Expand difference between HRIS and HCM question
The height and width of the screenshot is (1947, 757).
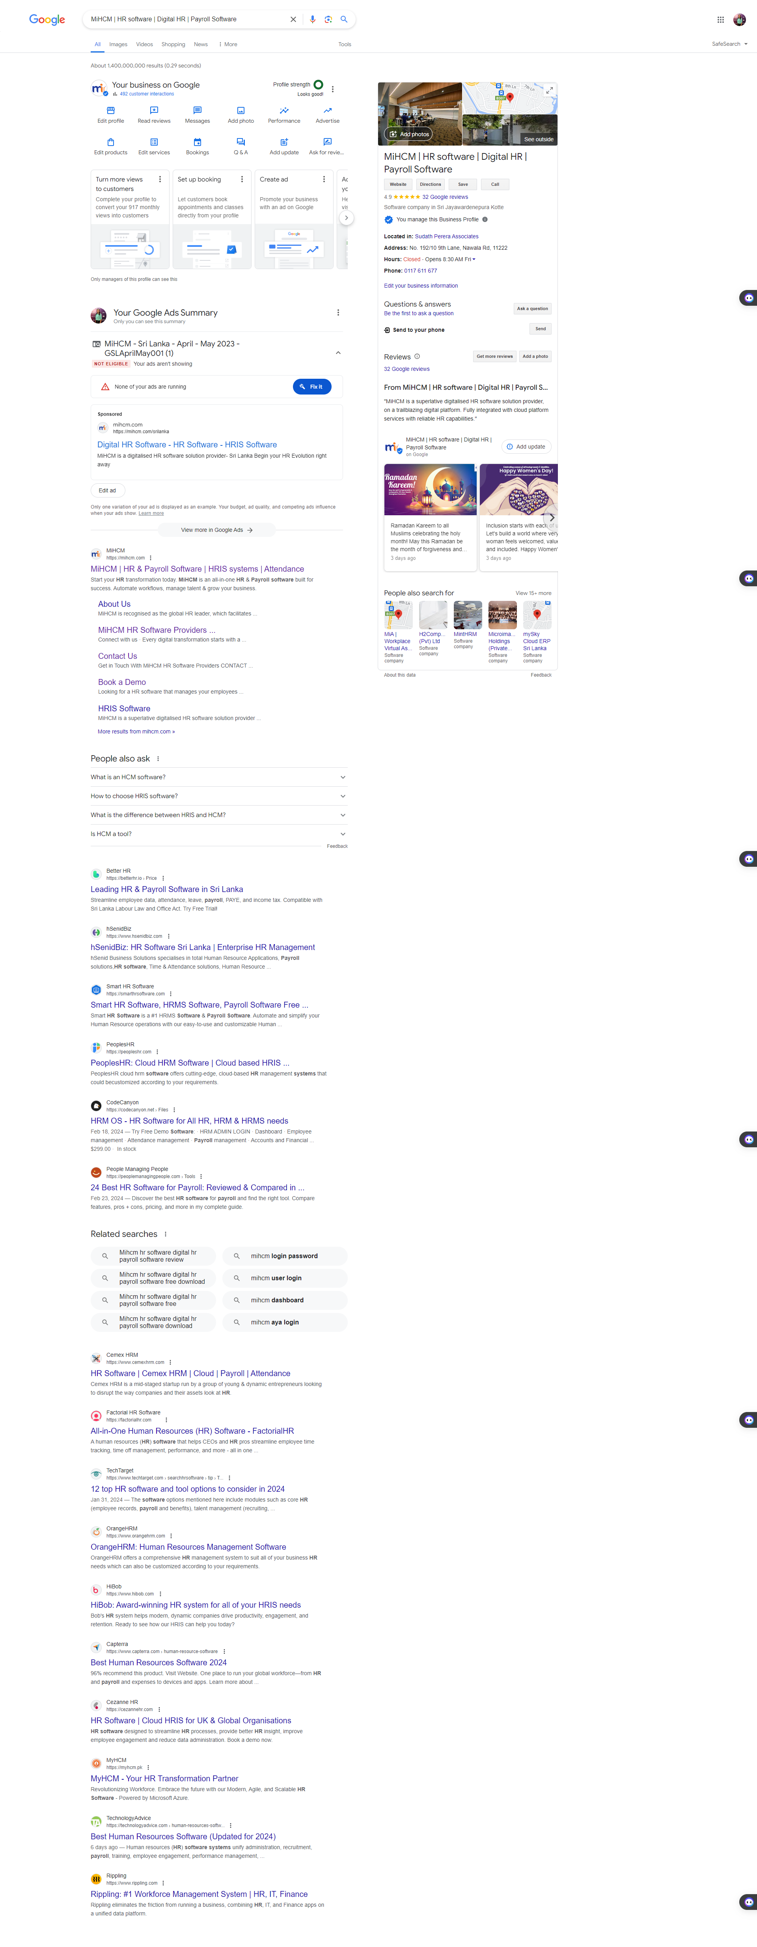218,815
